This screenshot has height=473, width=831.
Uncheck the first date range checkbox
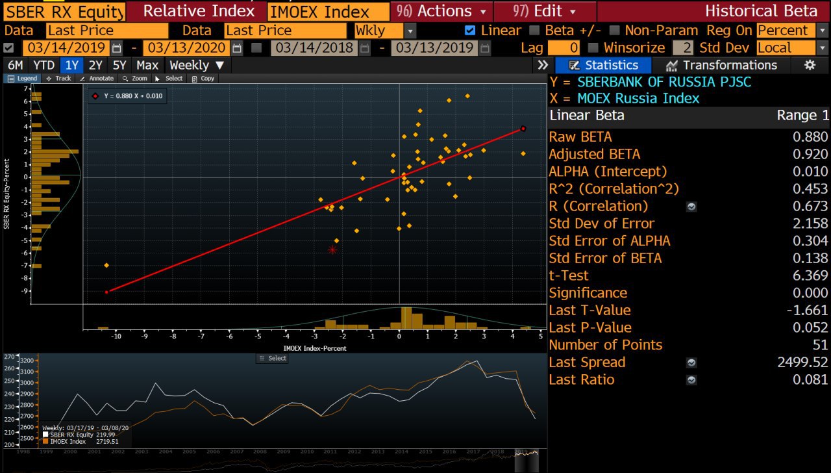[8, 47]
